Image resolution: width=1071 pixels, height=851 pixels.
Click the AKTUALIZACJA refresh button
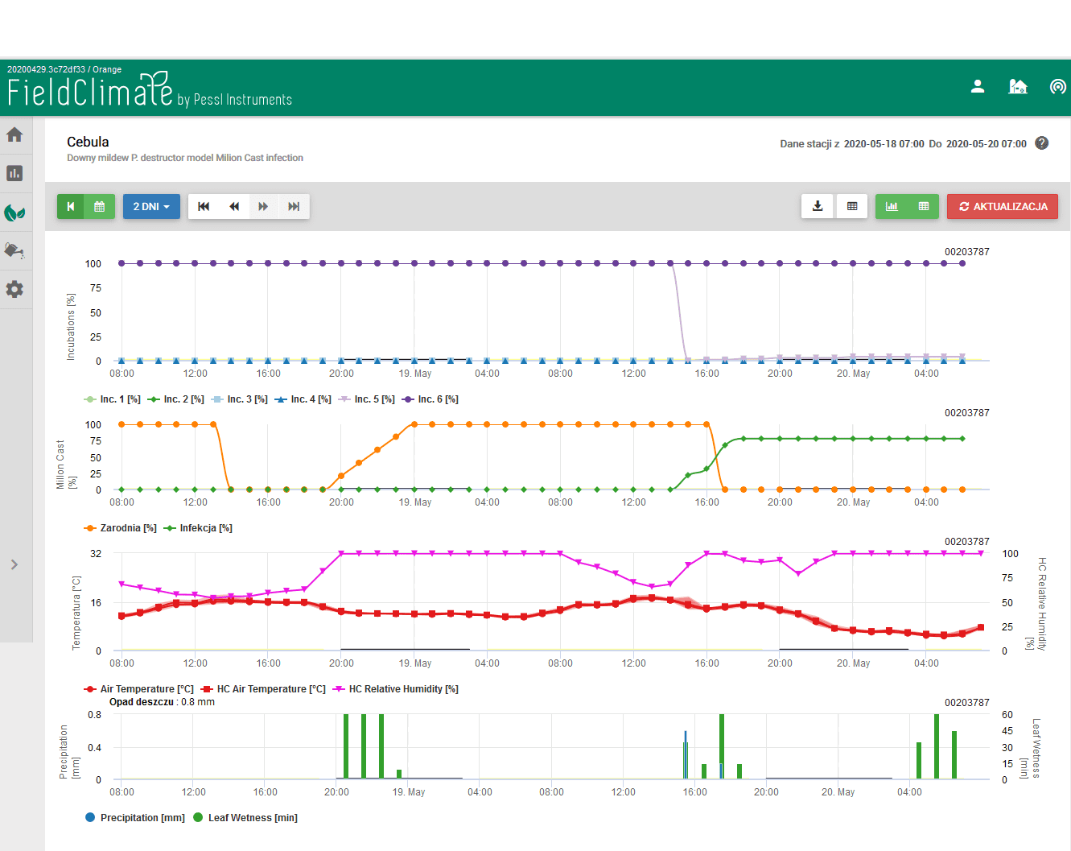pos(1003,207)
